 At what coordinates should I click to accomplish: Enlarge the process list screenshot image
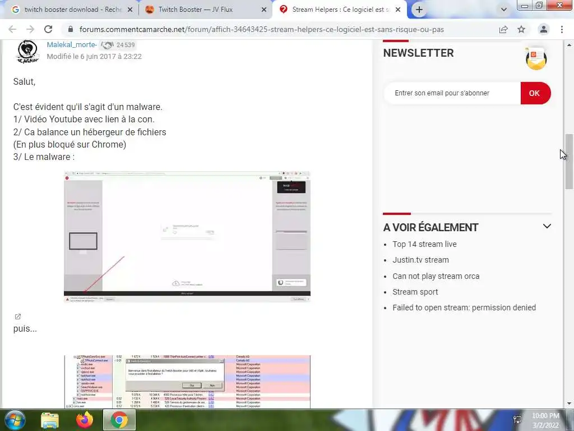[x=187, y=382]
